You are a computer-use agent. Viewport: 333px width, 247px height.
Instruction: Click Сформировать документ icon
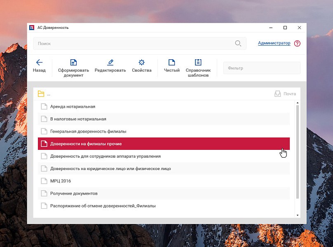(x=73, y=63)
